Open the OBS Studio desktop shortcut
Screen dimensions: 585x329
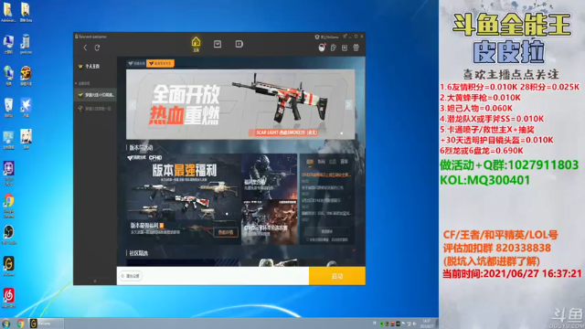[8, 235]
